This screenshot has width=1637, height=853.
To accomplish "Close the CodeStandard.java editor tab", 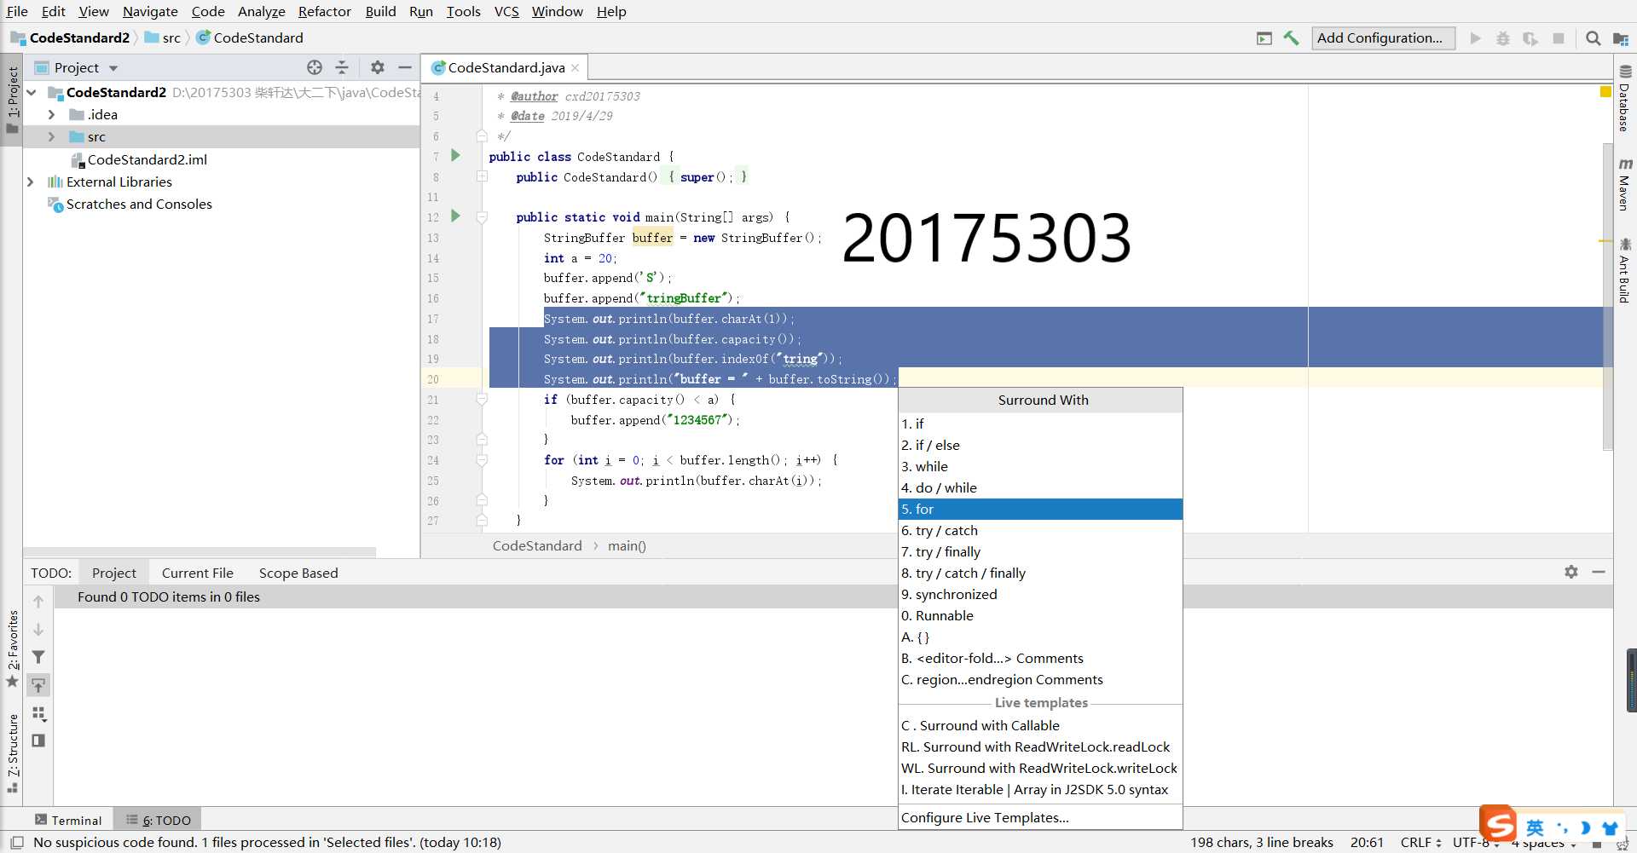I will click(x=576, y=68).
